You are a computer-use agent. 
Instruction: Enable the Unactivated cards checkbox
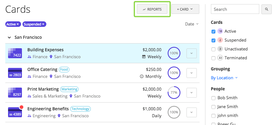click(x=213, y=49)
